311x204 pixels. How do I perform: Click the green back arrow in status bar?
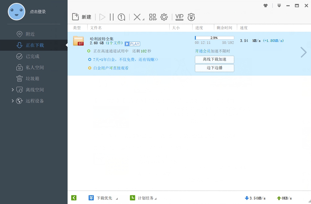[x=73, y=198]
